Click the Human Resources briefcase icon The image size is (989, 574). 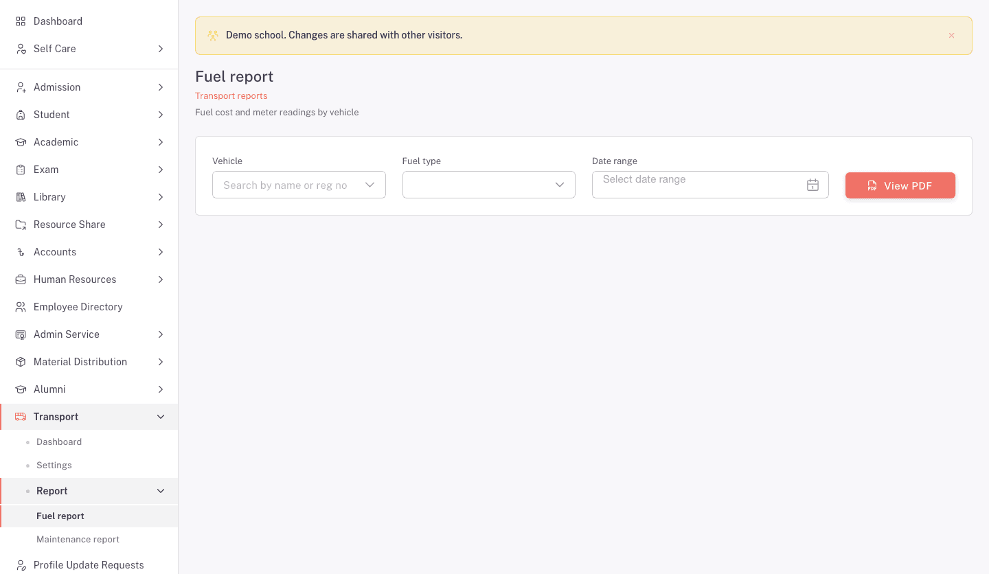point(21,279)
